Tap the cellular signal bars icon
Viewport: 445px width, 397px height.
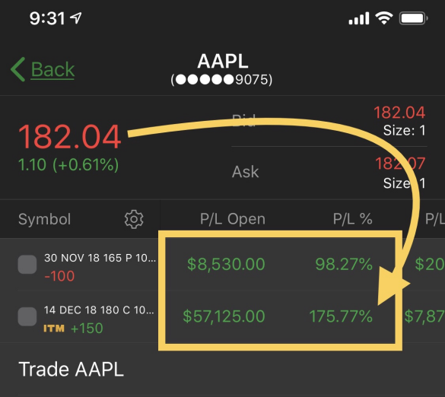click(x=359, y=18)
